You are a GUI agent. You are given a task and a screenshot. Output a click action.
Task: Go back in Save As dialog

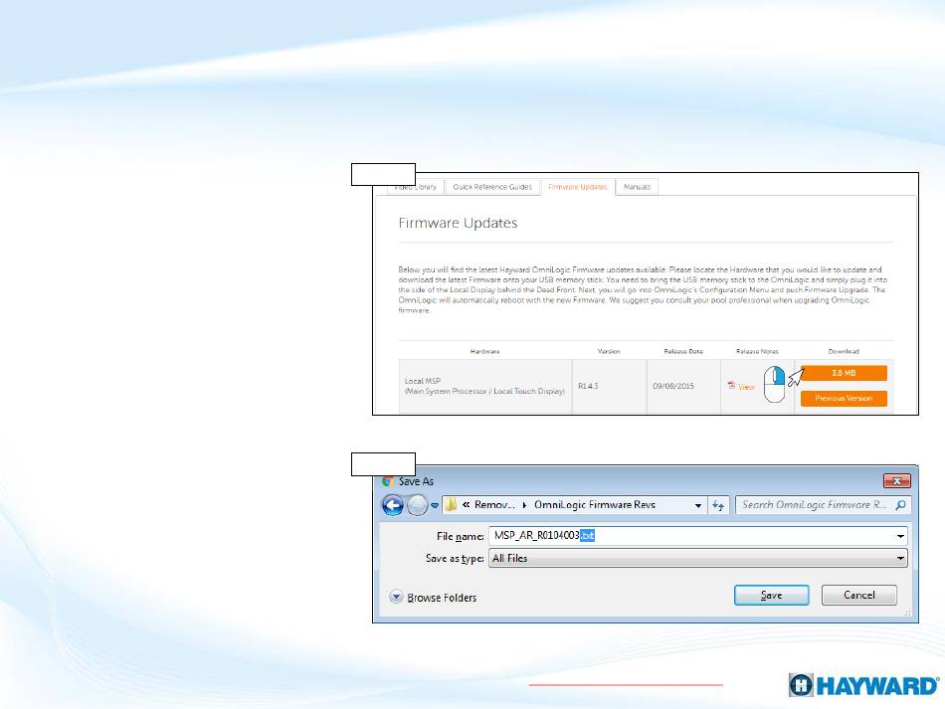click(x=393, y=505)
